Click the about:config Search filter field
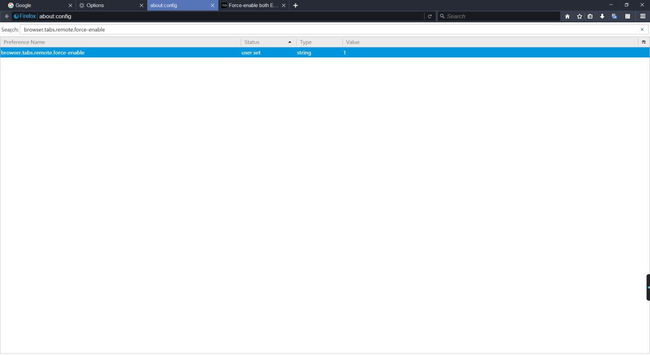 coord(334,29)
